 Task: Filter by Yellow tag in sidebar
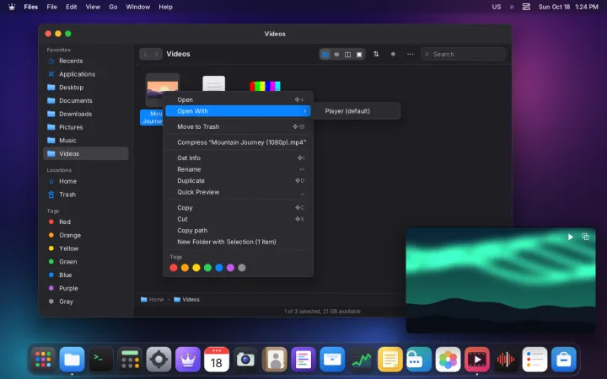coord(85,248)
